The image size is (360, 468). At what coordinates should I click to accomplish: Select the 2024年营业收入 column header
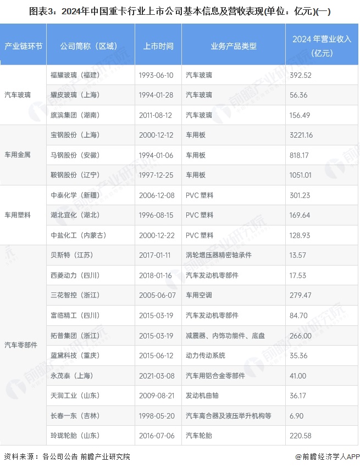pos(322,46)
